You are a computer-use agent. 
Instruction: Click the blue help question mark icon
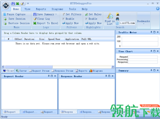(158, 9)
